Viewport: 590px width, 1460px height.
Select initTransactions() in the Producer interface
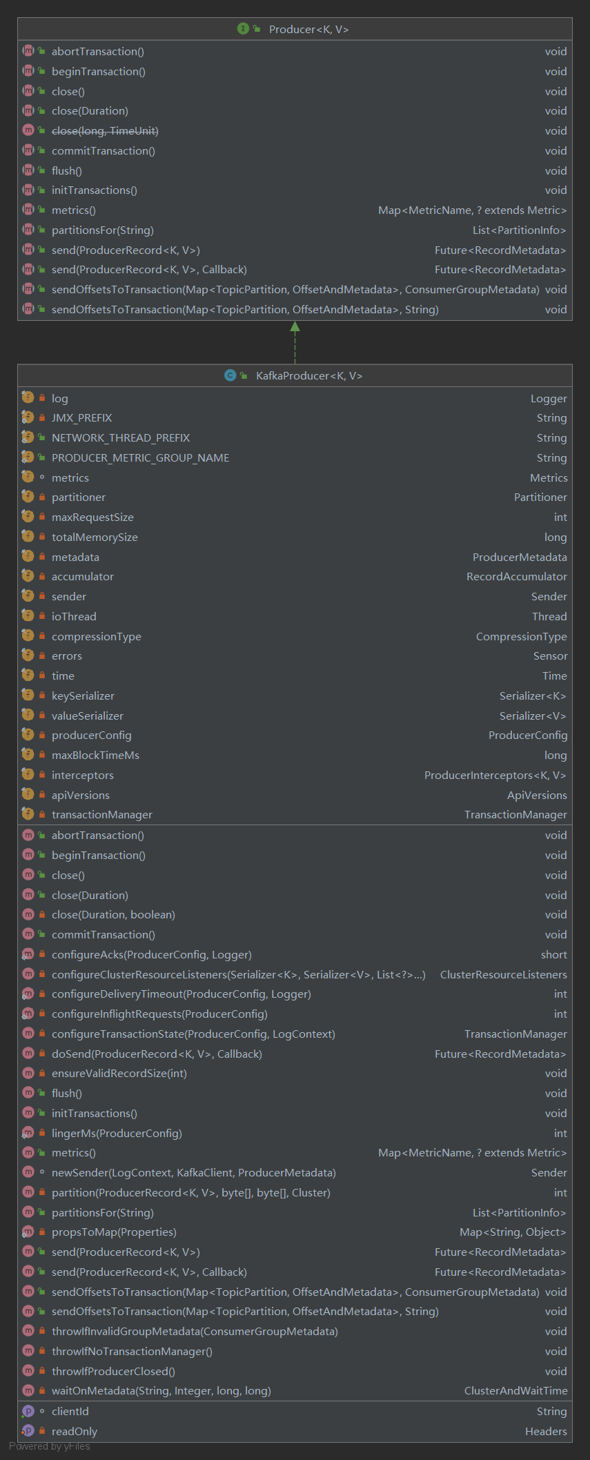pos(295,190)
